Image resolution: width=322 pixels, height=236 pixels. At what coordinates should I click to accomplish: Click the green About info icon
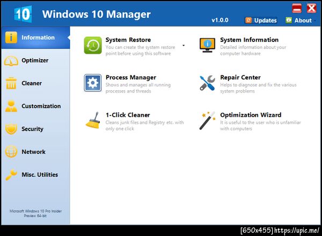(289, 20)
